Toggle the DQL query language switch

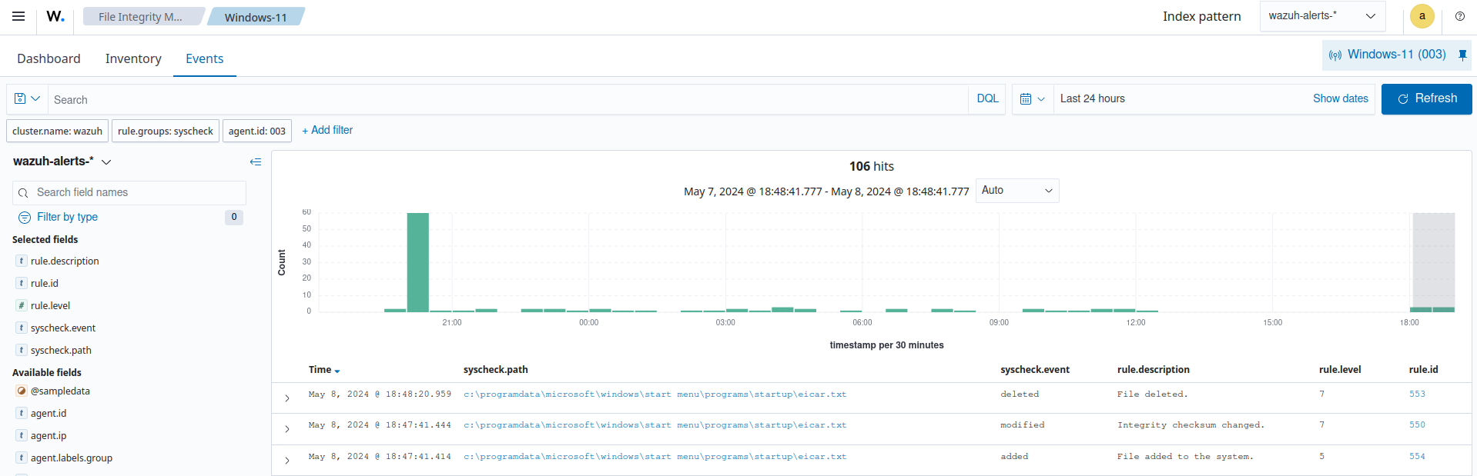[987, 99]
